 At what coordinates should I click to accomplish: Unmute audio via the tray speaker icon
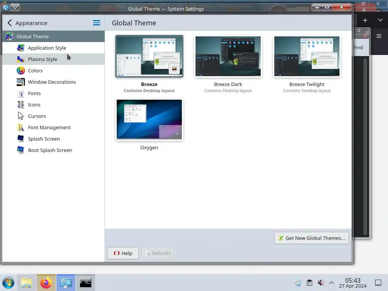[x=321, y=283]
